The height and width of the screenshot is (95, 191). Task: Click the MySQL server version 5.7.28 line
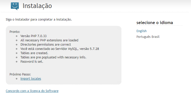point(60,49)
